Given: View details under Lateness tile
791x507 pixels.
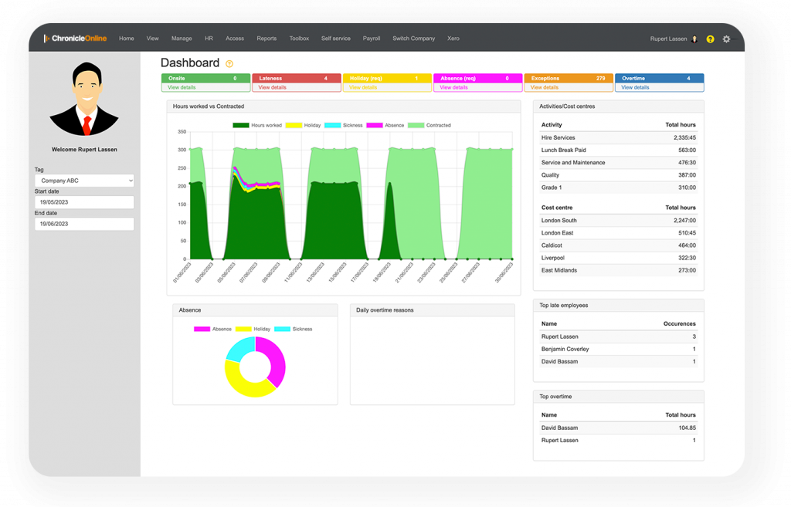Looking at the screenshot, I should point(272,87).
